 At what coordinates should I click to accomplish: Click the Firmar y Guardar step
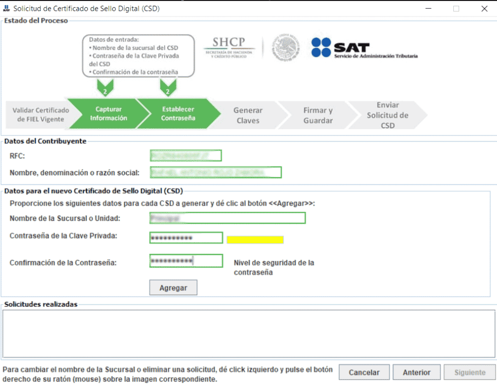(318, 116)
